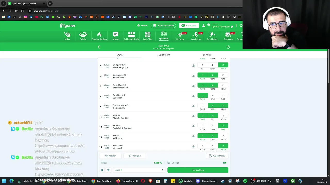Viewport: 330px width, 185px height.
Task: Show statistics for Arsenal - Manchester City
Action: pos(193,116)
